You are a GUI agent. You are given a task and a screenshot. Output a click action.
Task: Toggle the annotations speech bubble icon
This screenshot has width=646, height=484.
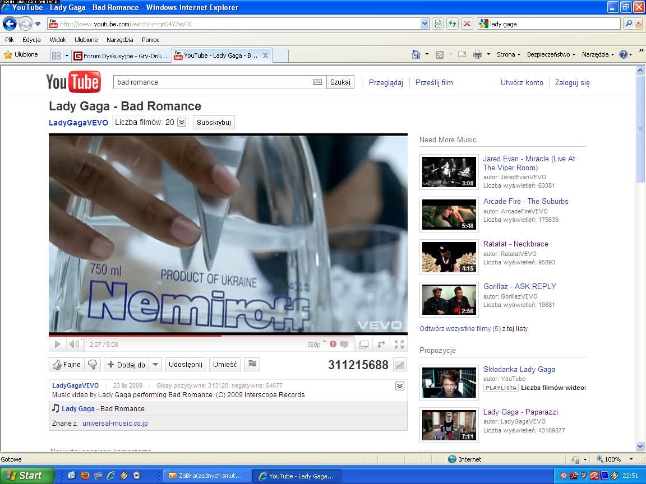[344, 344]
